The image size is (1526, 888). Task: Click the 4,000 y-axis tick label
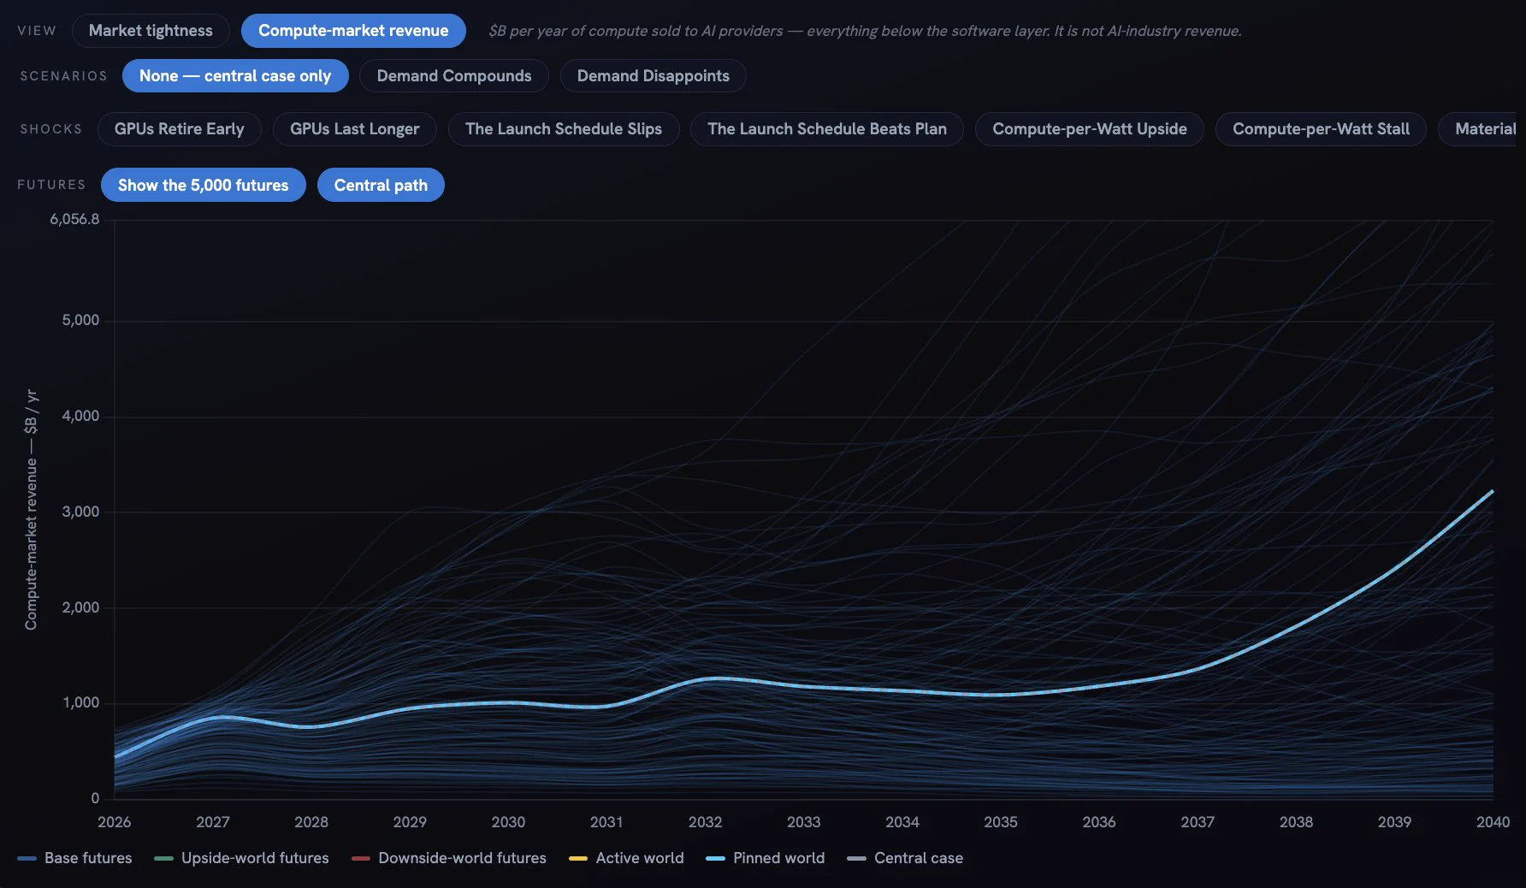[80, 416]
